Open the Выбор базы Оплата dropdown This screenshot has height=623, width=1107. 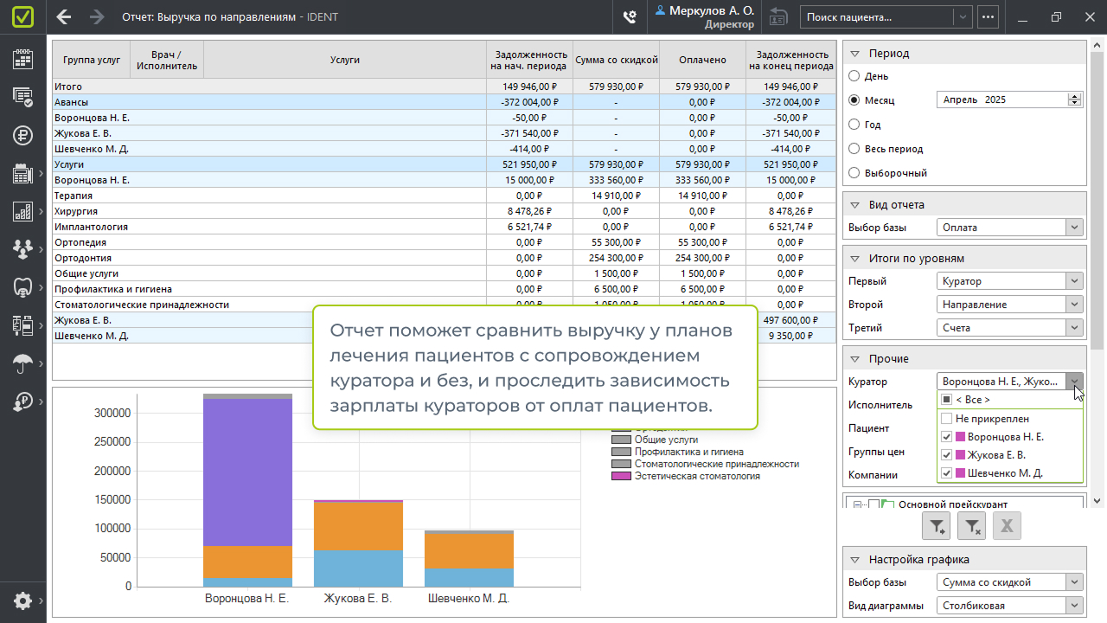[1010, 228]
